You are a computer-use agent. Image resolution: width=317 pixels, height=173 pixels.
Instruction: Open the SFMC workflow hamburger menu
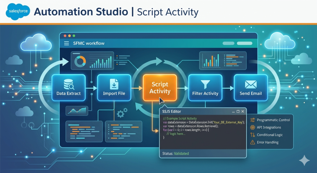pyautogui.click(x=67, y=43)
